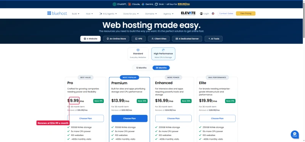Click the $20.00/mo banner offer
The height and width of the screenshot is (142, 305).
click(x=184, y=4)
